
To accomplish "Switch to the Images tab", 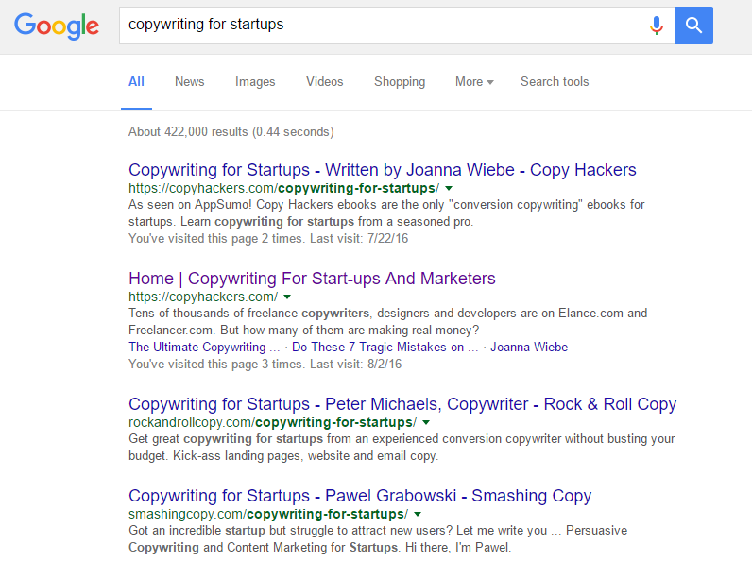I will pos(255,82).
